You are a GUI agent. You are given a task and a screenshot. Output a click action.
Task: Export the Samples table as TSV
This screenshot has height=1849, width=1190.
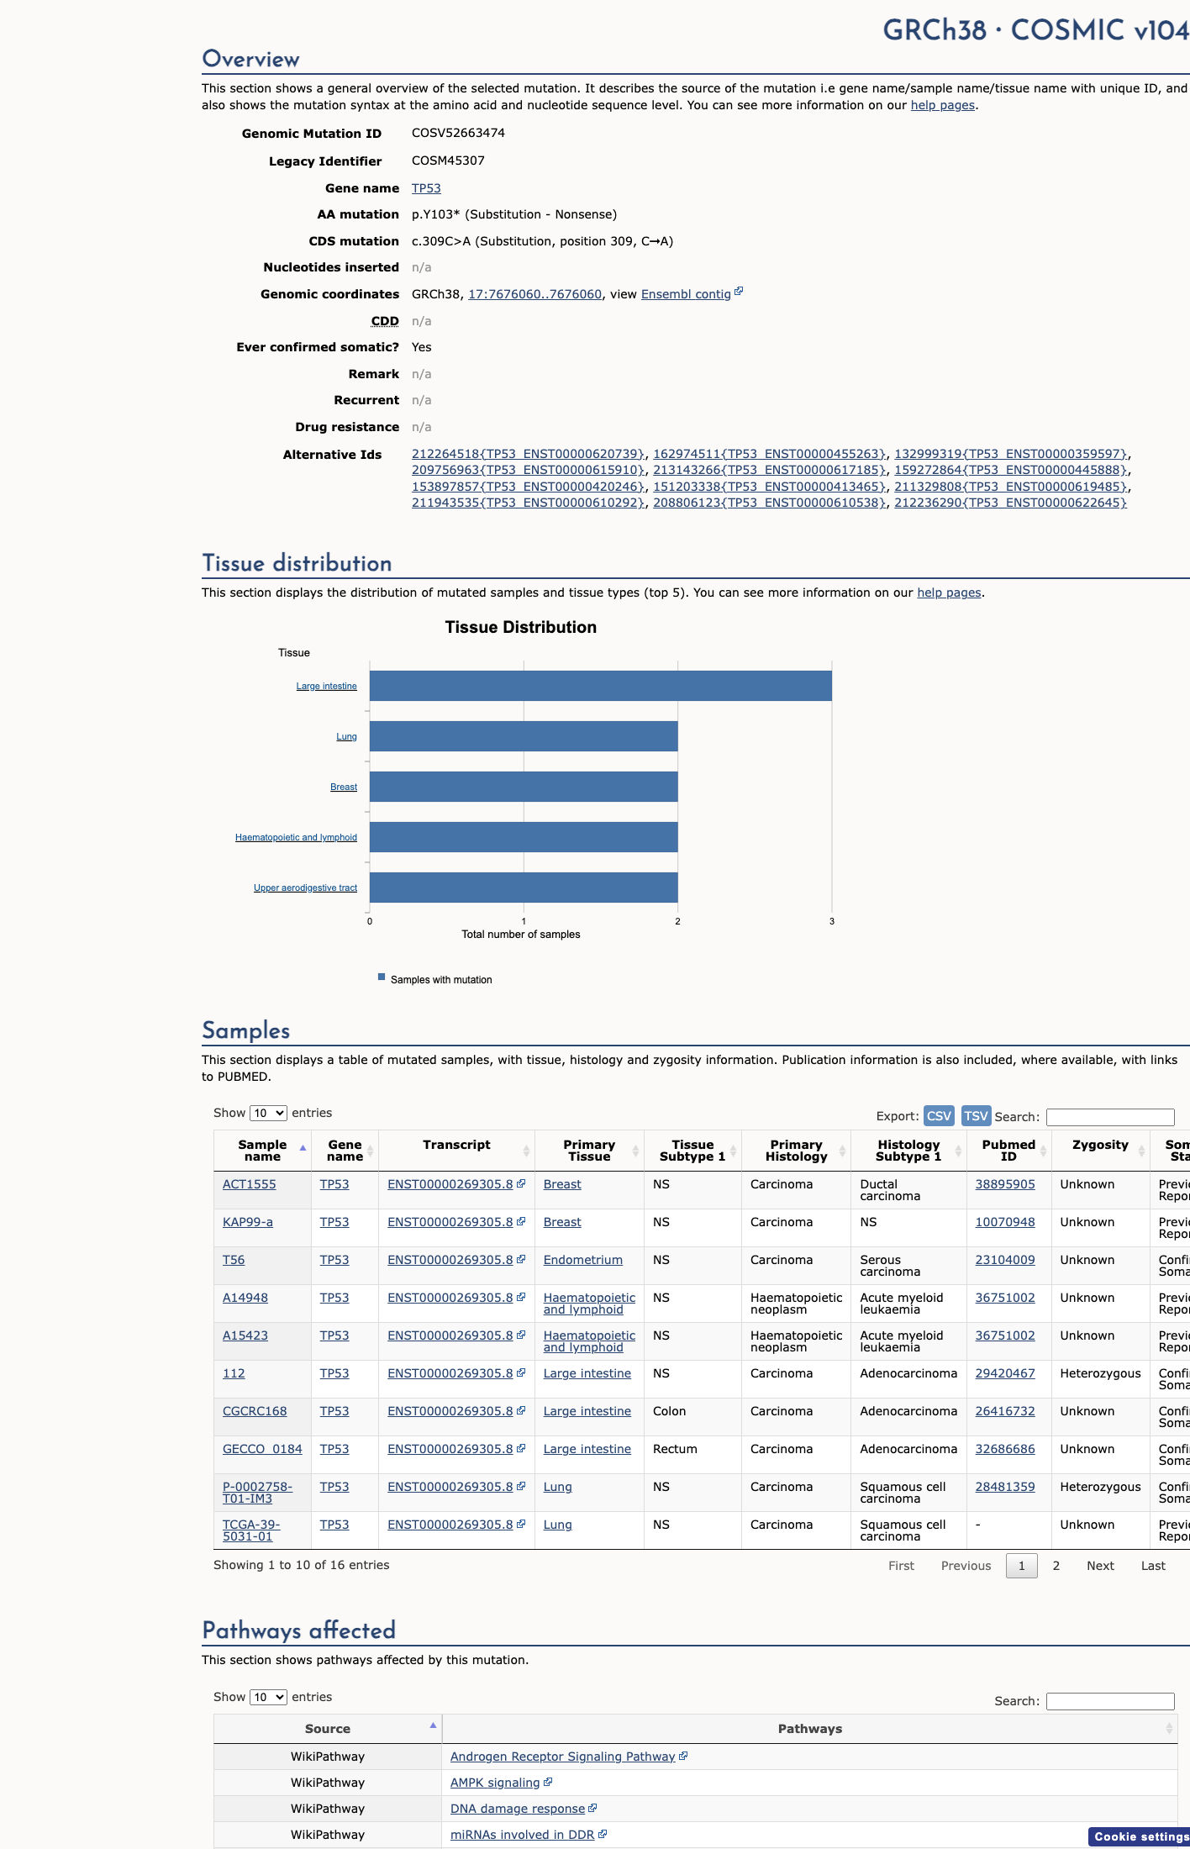[x=976, y=1116]
